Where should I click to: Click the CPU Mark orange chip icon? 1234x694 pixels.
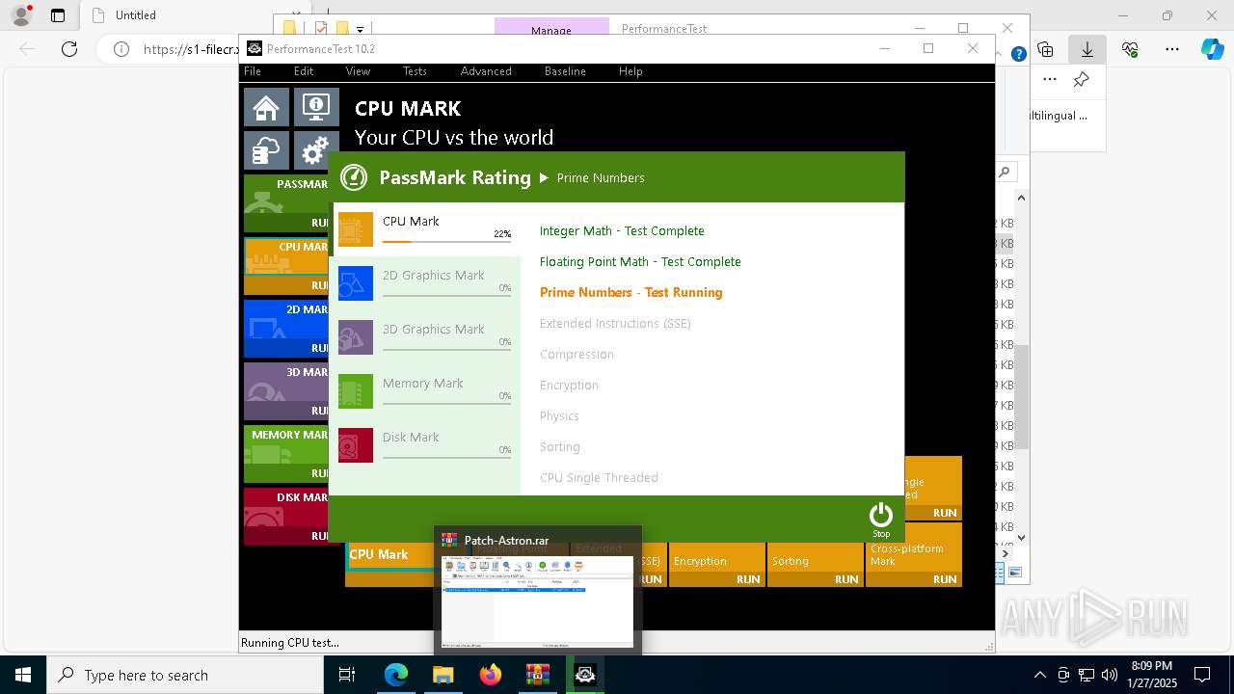(x=356, y=230)
